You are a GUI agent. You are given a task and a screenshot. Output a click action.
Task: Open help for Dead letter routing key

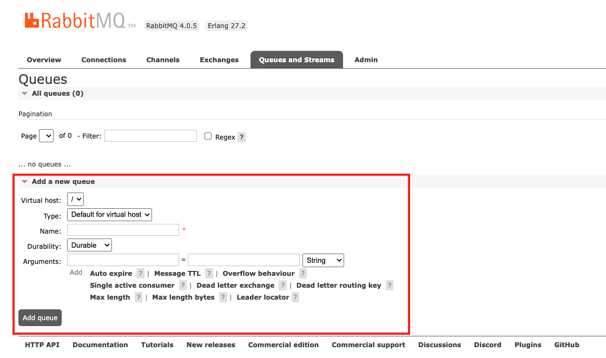pos(389,286)
